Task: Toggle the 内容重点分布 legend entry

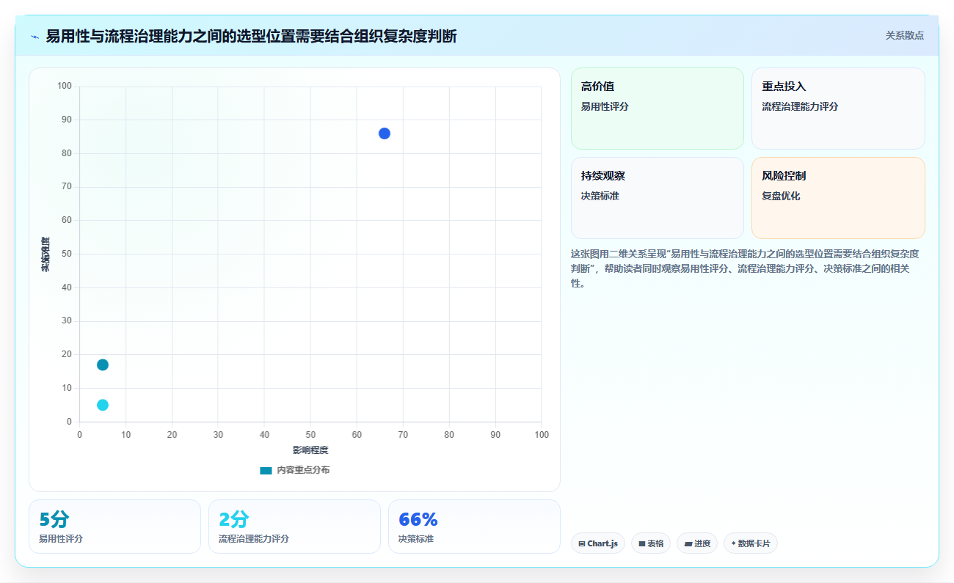Action: (x=295, y=470)
